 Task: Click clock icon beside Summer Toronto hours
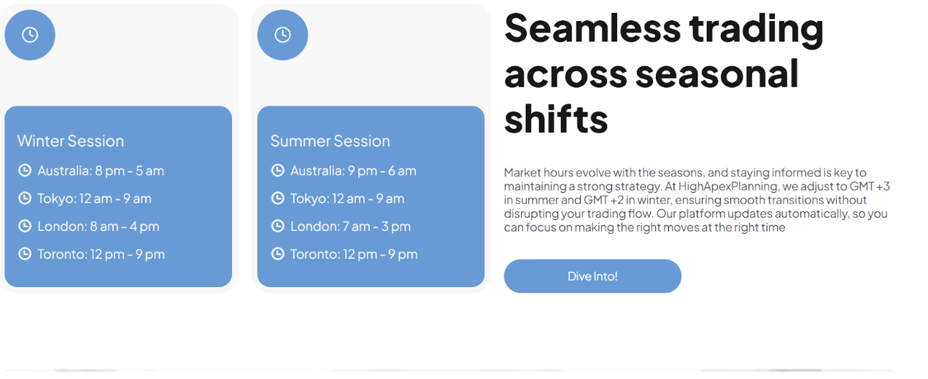(x=277, y=254)
